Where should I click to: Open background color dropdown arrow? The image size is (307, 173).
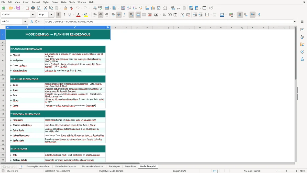(x=90, y=15)
